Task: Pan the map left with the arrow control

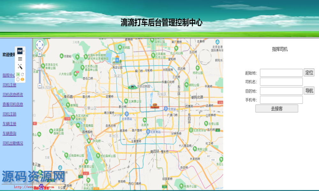Action: point(37,45)
